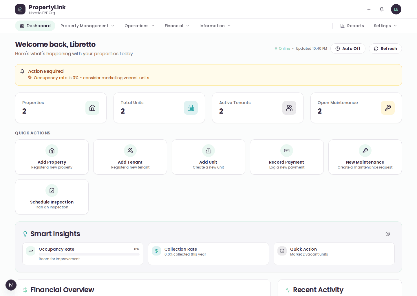
Task: Click the Properties card house icon
Action: (92, 108)
